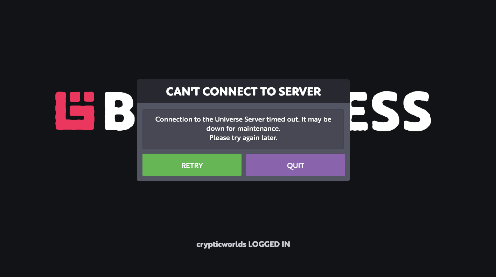The image size is (496, 277).
Task: Click the error message text box
Action: pos(243,129)
